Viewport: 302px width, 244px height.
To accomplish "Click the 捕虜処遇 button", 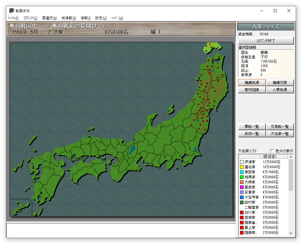I will click(x=252, y=83).
